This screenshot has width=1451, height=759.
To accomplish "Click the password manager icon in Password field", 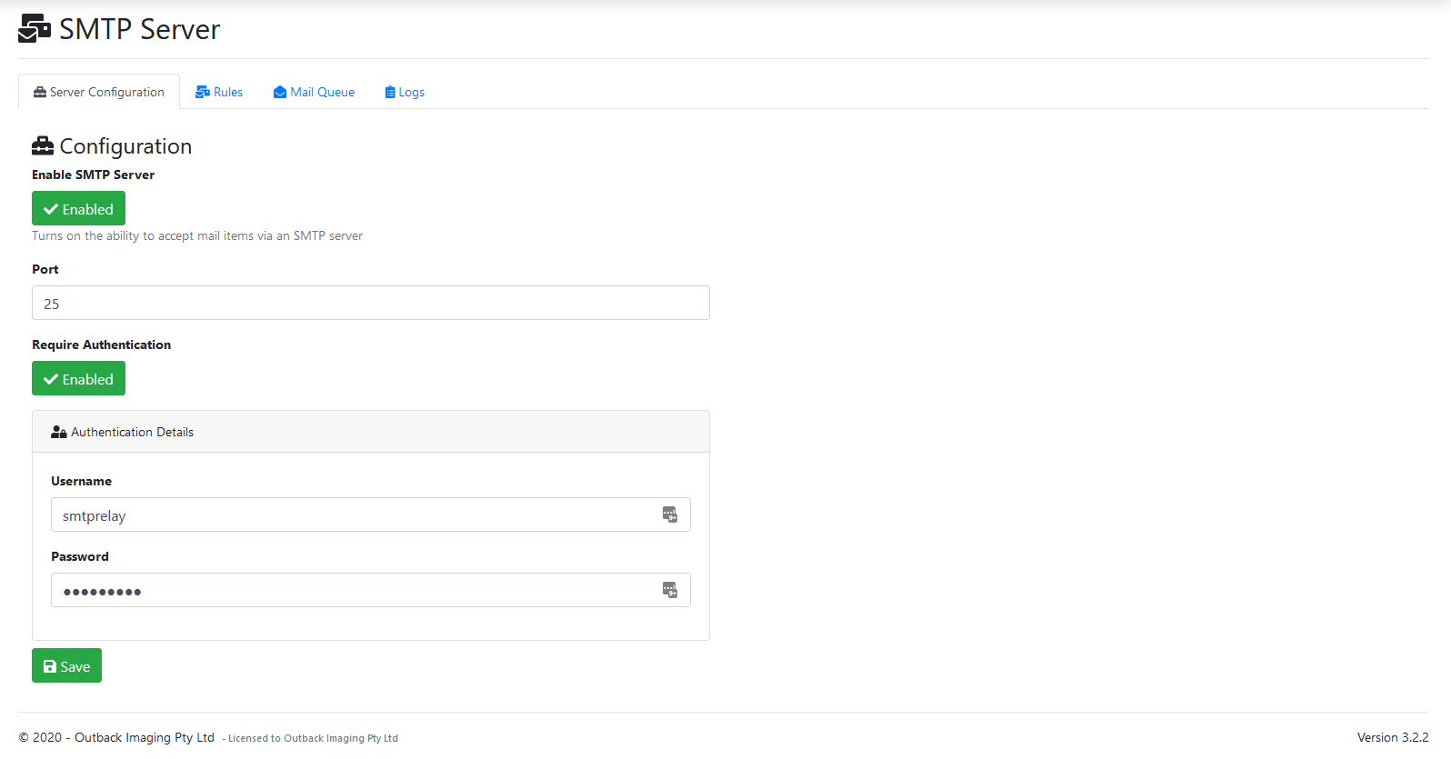I will click(670, 590).
